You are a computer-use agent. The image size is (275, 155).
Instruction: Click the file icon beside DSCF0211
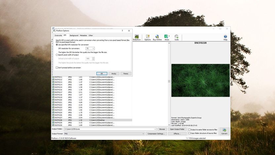tap(53, 77)
